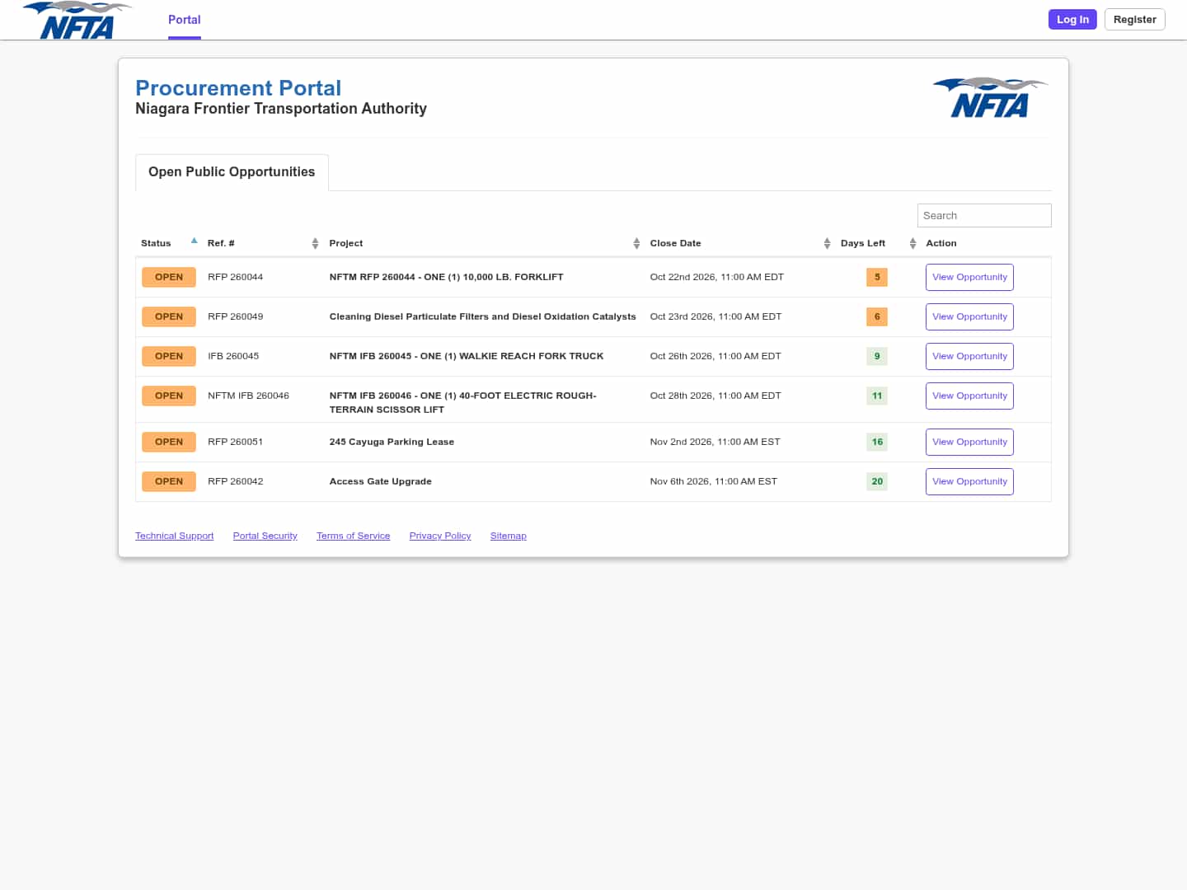This screenshot has height=890, width=1187.
Task: Sort the table by the Status column arrow
Action: tap(194, 241)
